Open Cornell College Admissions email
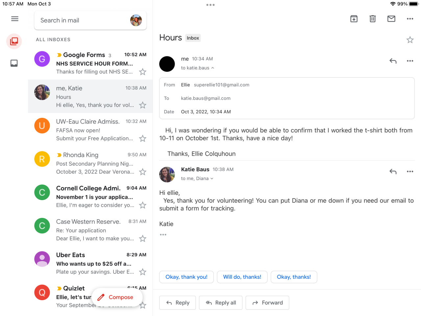The width and height of the screenshot is (421, 316). pos(94,197)
